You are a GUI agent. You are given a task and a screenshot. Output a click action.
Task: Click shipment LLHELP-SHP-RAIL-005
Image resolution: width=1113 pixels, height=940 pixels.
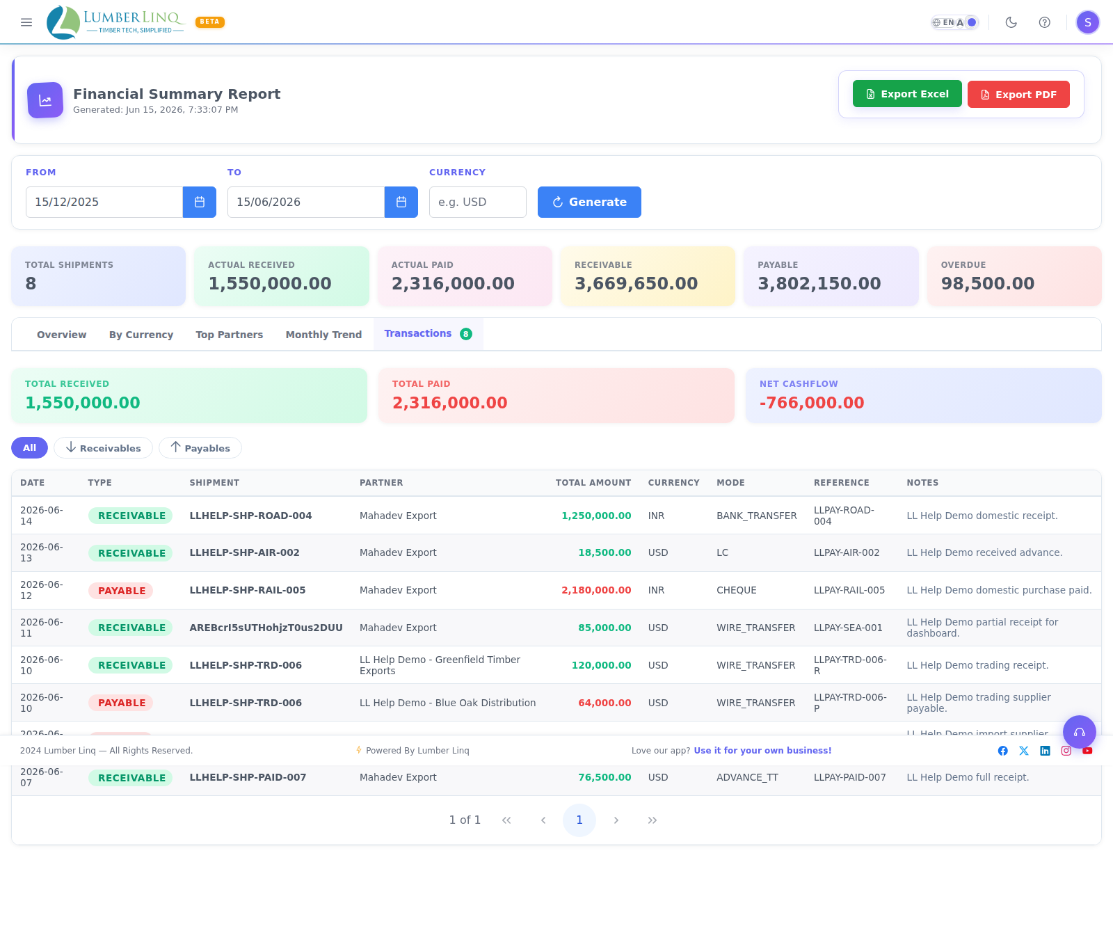pos(248,590)
